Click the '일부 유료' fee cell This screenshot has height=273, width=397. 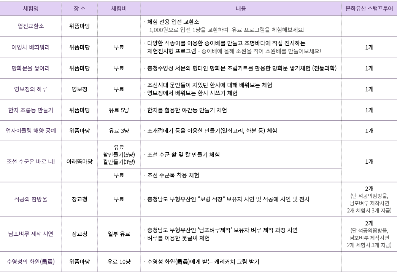tap(119, 234)
